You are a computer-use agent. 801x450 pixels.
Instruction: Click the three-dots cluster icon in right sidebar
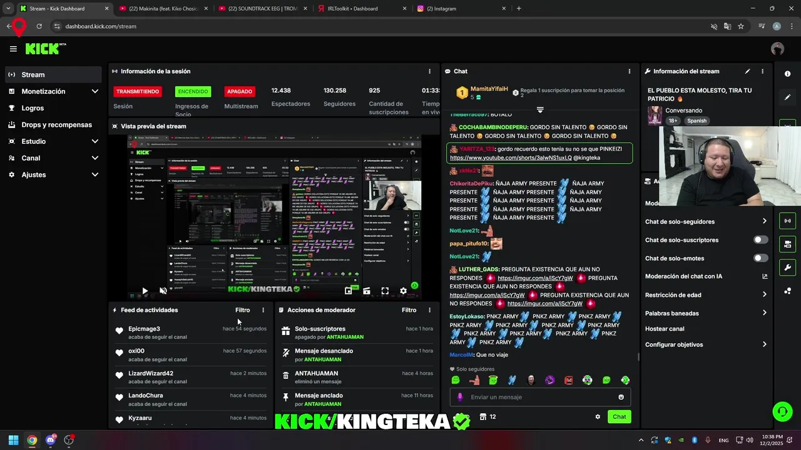pyautogui.click(x=787, y=291)
